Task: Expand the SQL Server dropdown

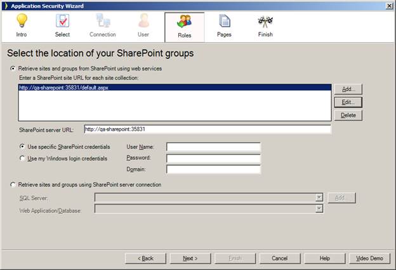Action: tap(319, 197)
